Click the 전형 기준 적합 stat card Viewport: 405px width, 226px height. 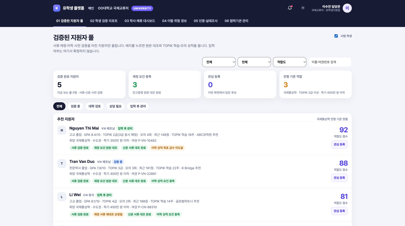pyautogui.click(x=315, y=84)
